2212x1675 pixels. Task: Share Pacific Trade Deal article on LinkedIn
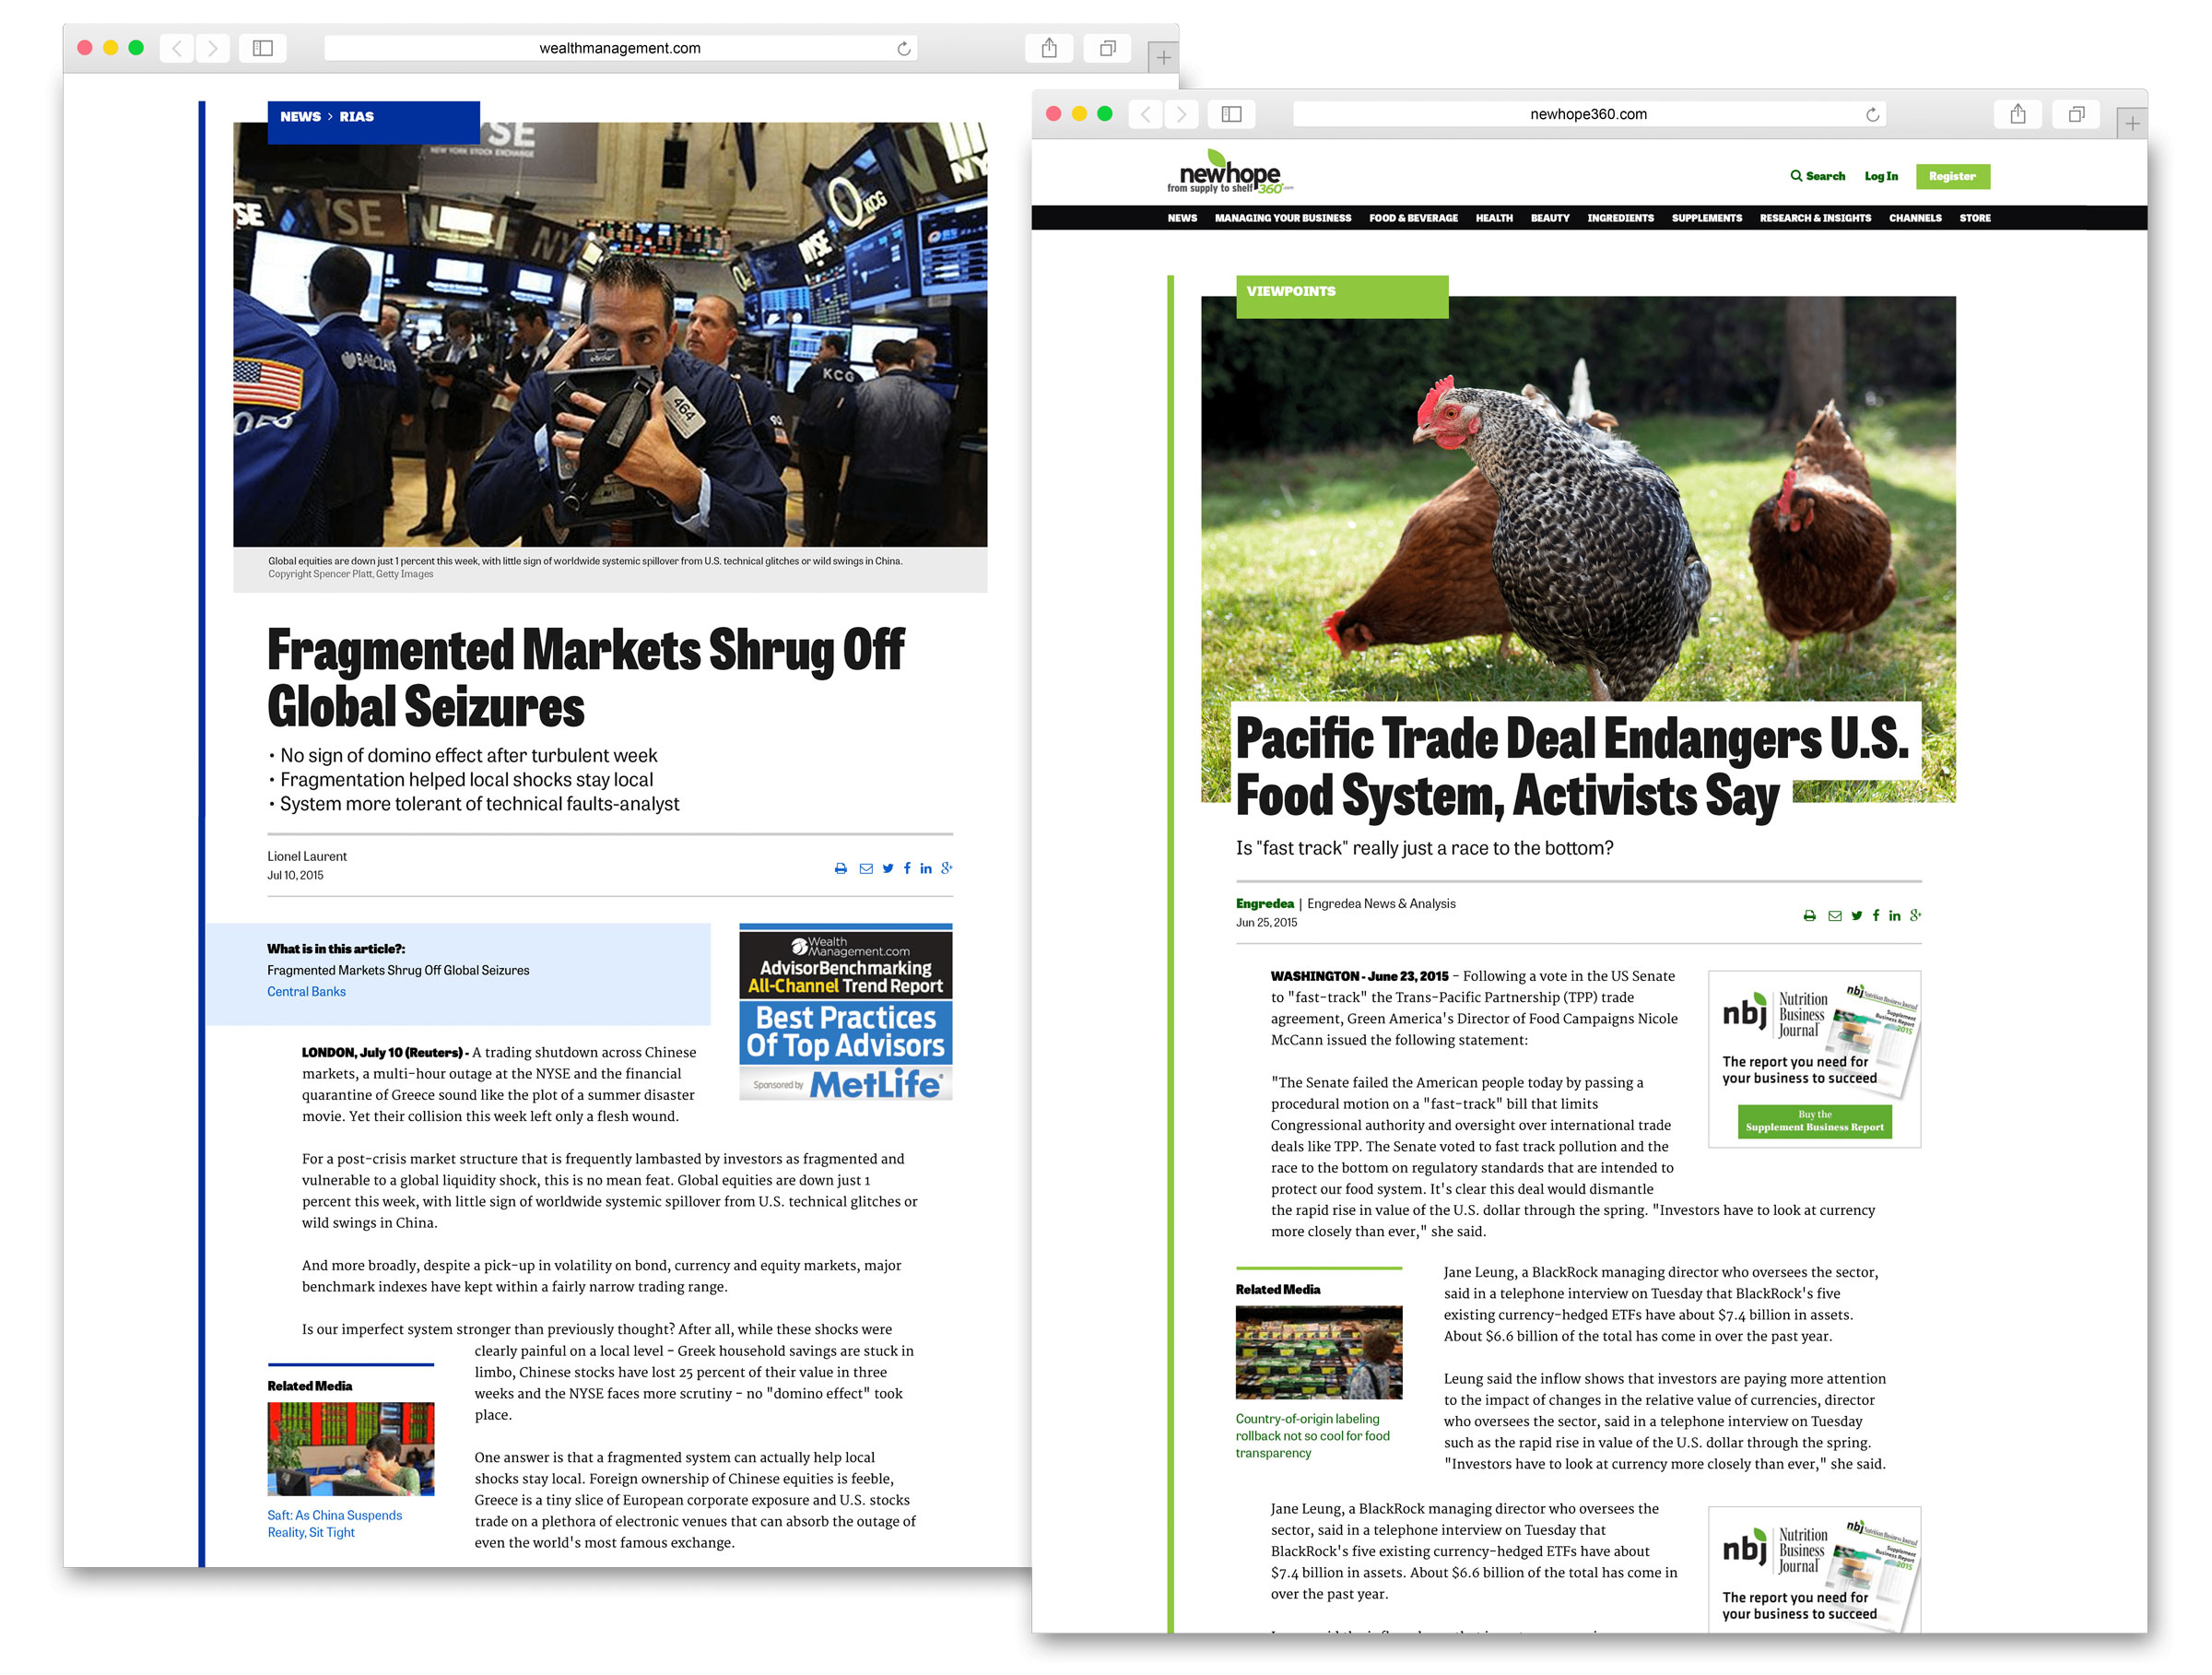[x=1895, y=915]
